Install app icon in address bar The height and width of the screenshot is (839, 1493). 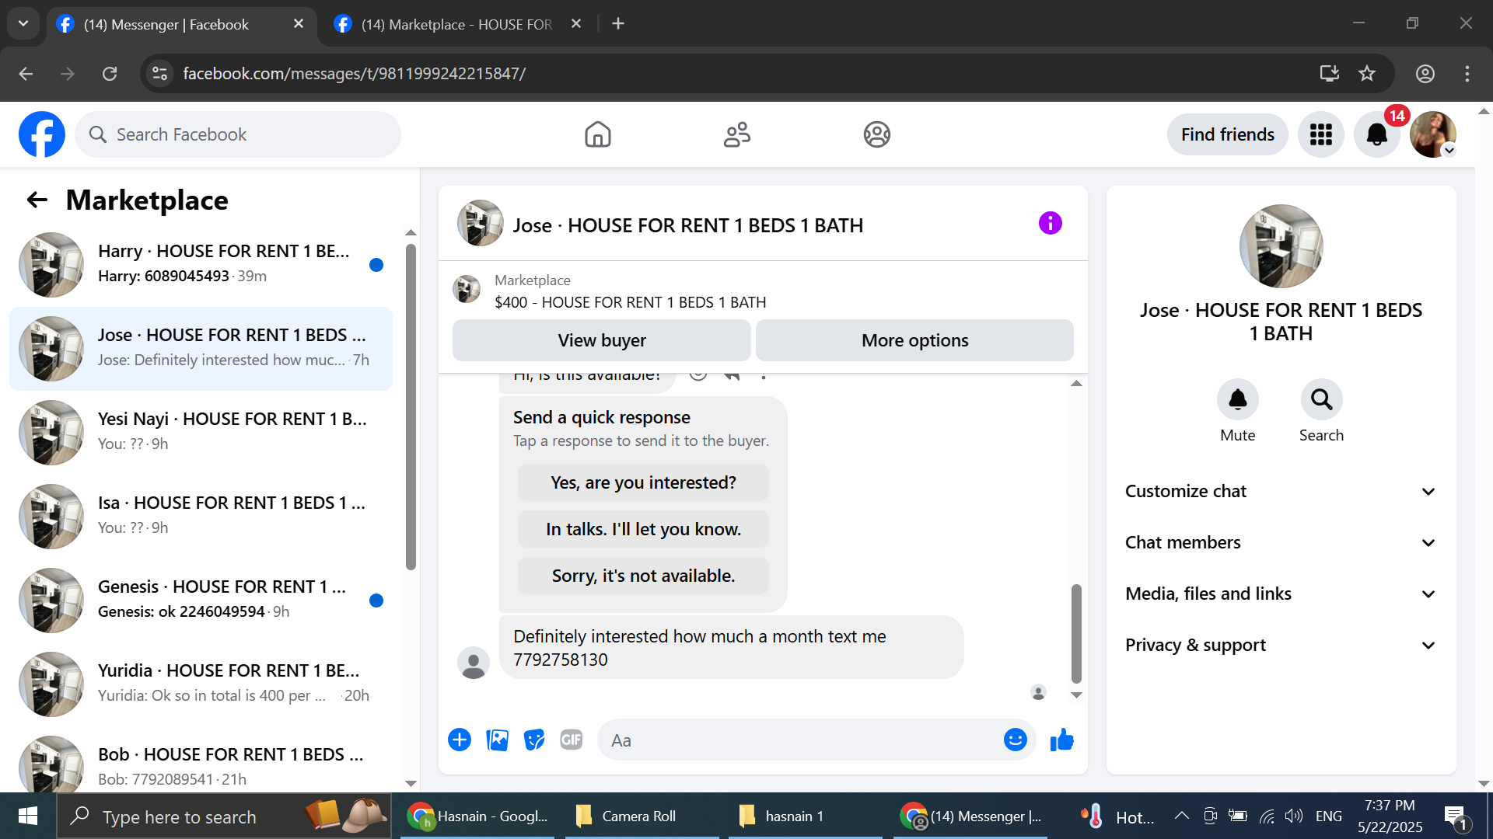point(1330,74)
